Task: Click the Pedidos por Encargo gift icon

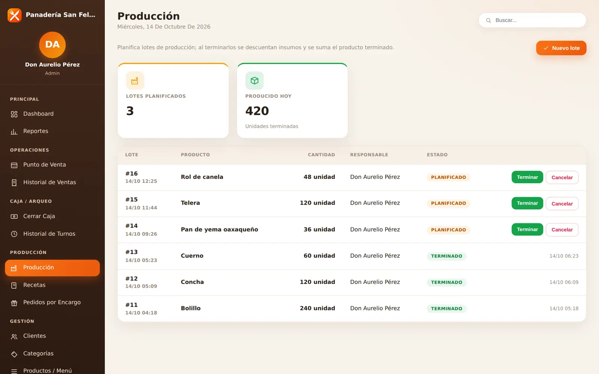Action: coord(14,303)
